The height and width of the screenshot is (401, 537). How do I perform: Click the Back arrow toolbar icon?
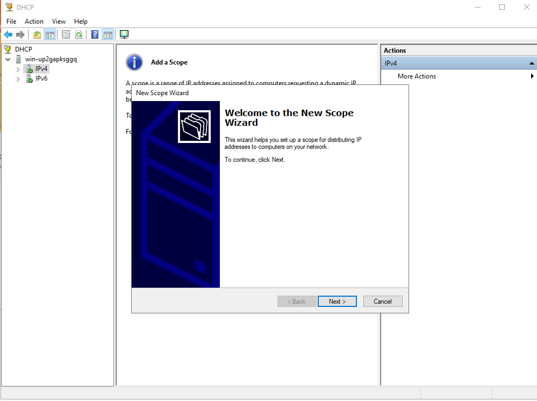coord(8,34)
